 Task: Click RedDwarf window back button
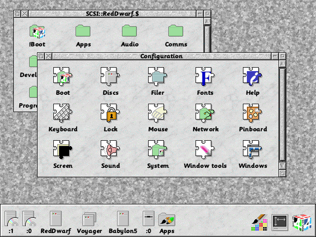[x=17, y=14]
